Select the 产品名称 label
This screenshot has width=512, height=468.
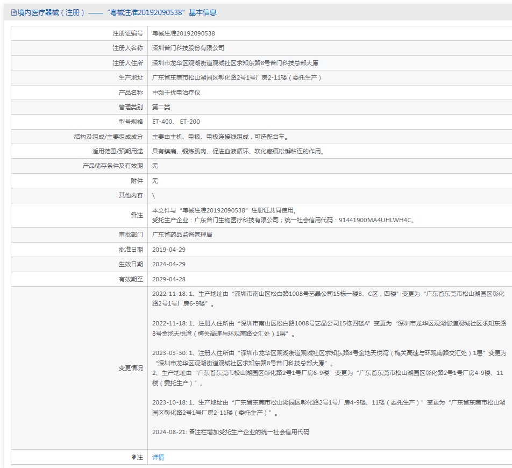point(131,93)
